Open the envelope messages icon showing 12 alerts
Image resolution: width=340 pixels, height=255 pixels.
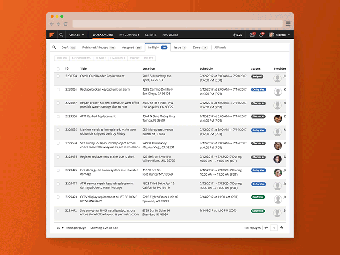(x=252, y=34)
